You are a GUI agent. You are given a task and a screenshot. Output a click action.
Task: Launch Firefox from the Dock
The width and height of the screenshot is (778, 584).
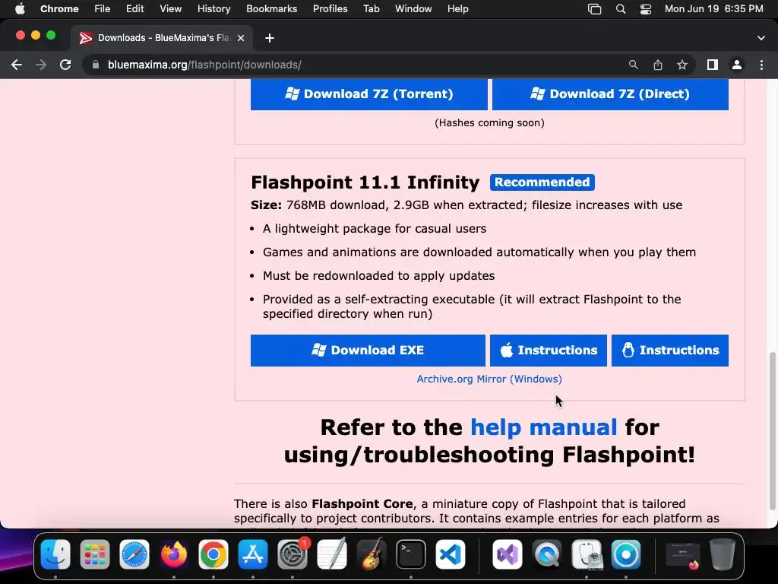174,554
